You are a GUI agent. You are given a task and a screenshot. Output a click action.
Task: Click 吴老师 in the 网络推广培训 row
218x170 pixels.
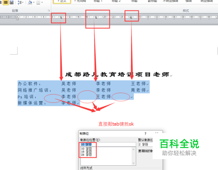pos(69,90)
